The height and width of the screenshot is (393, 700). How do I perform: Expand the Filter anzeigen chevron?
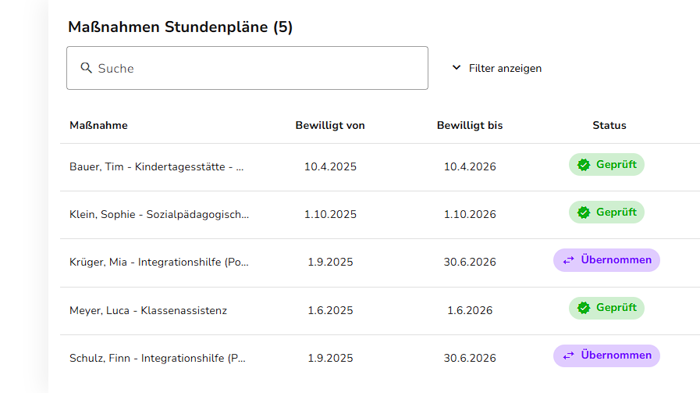[x=457, y=68]
